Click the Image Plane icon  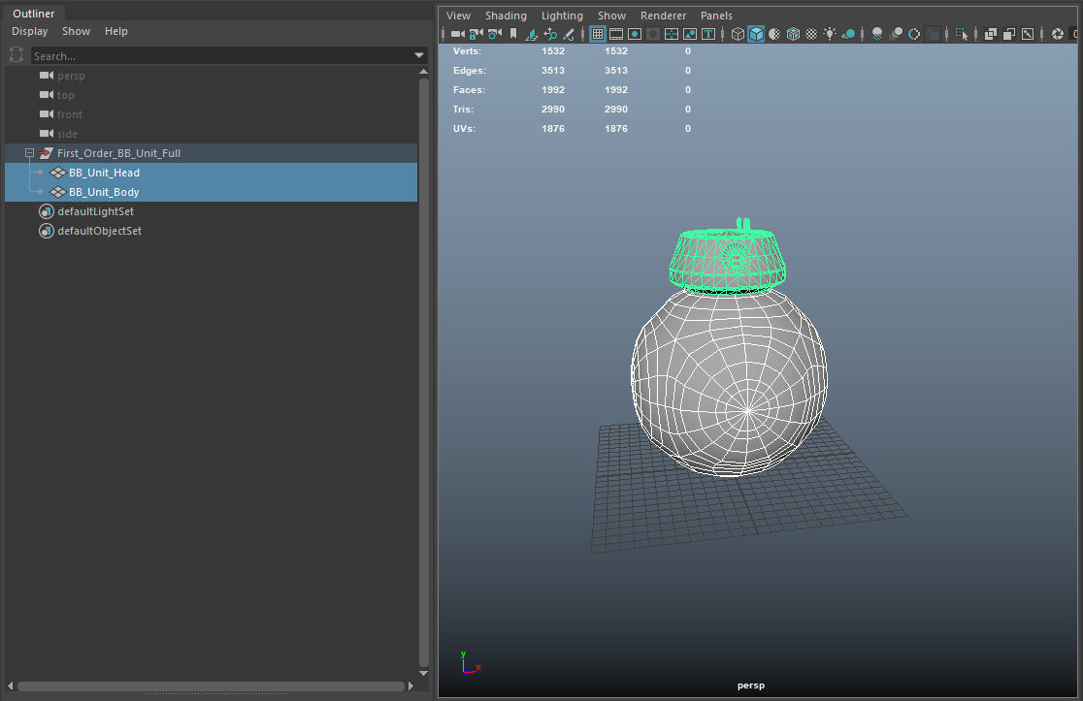532,34
